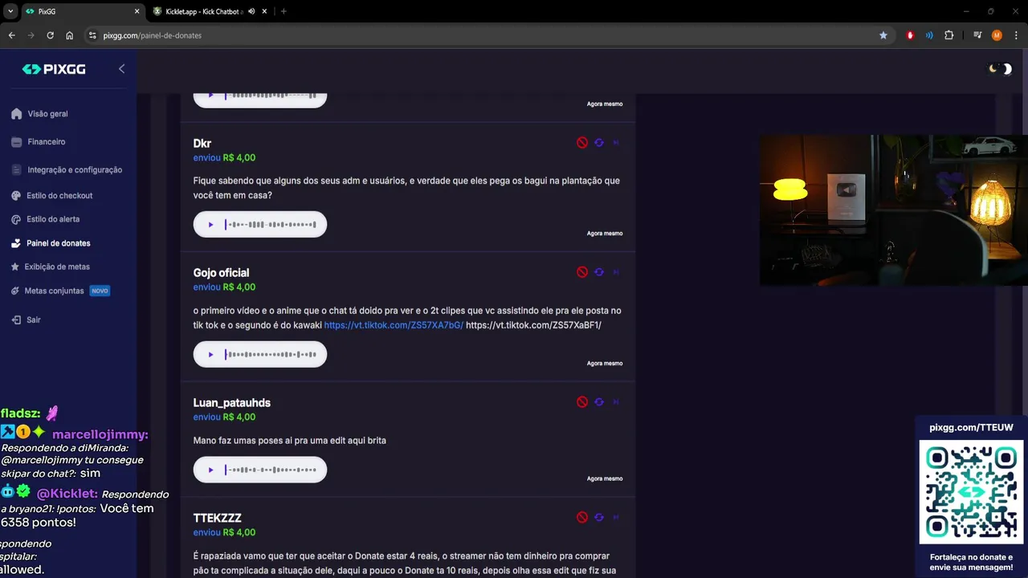Open Estilo do checkout page

[x=59, y=196]
